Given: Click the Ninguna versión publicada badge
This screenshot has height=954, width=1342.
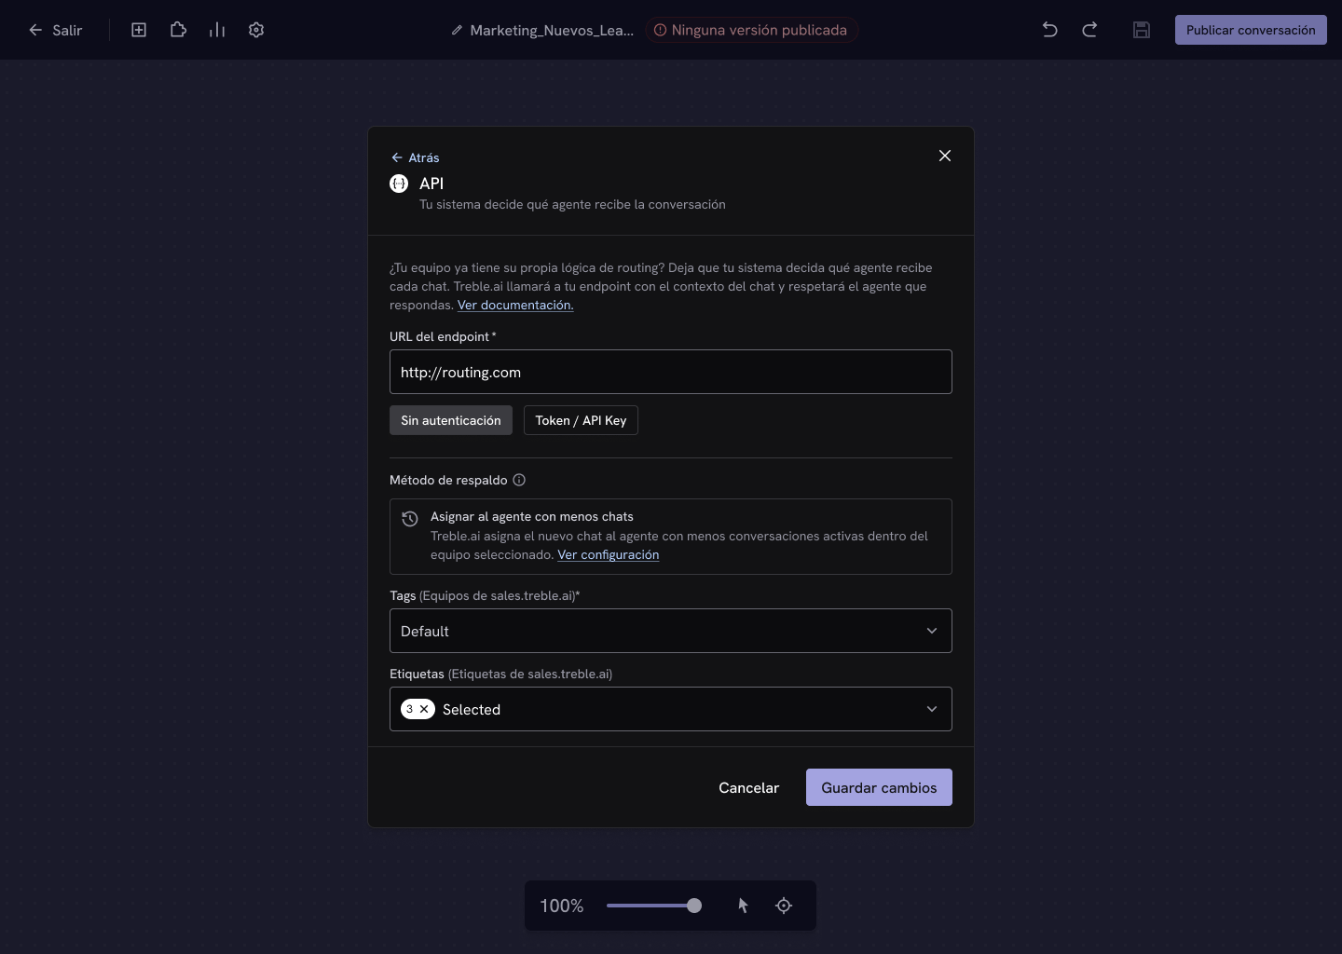Looking at the screenshot, I should coord(751,30).
